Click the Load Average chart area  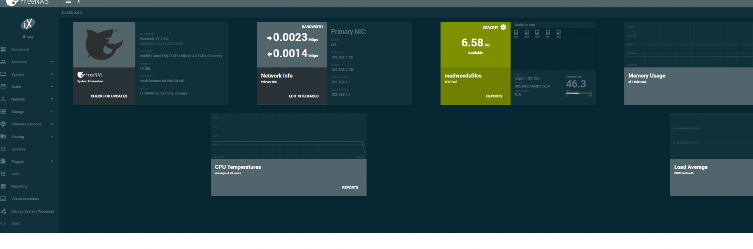(x=711, y=136)
